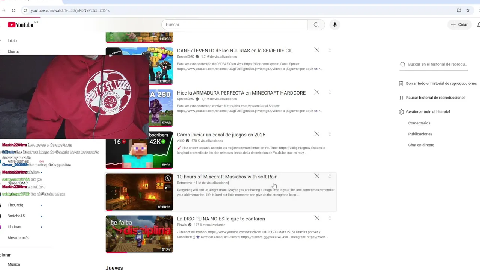Remove Minecraft Musicbox video from history
The height and width of the screenshot is (270, 480).
pos(317,176)
